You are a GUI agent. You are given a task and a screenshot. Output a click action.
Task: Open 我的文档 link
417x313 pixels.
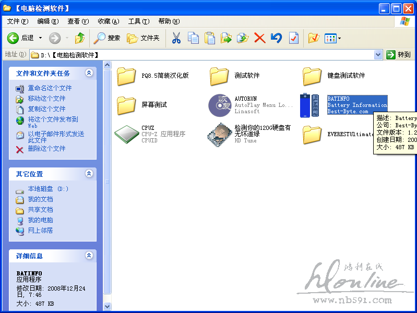40,199
